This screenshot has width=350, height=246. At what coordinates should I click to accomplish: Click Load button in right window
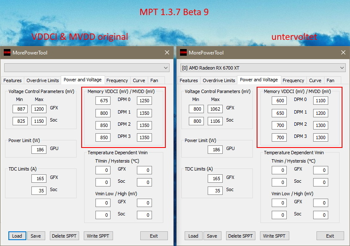coord(193,236)
